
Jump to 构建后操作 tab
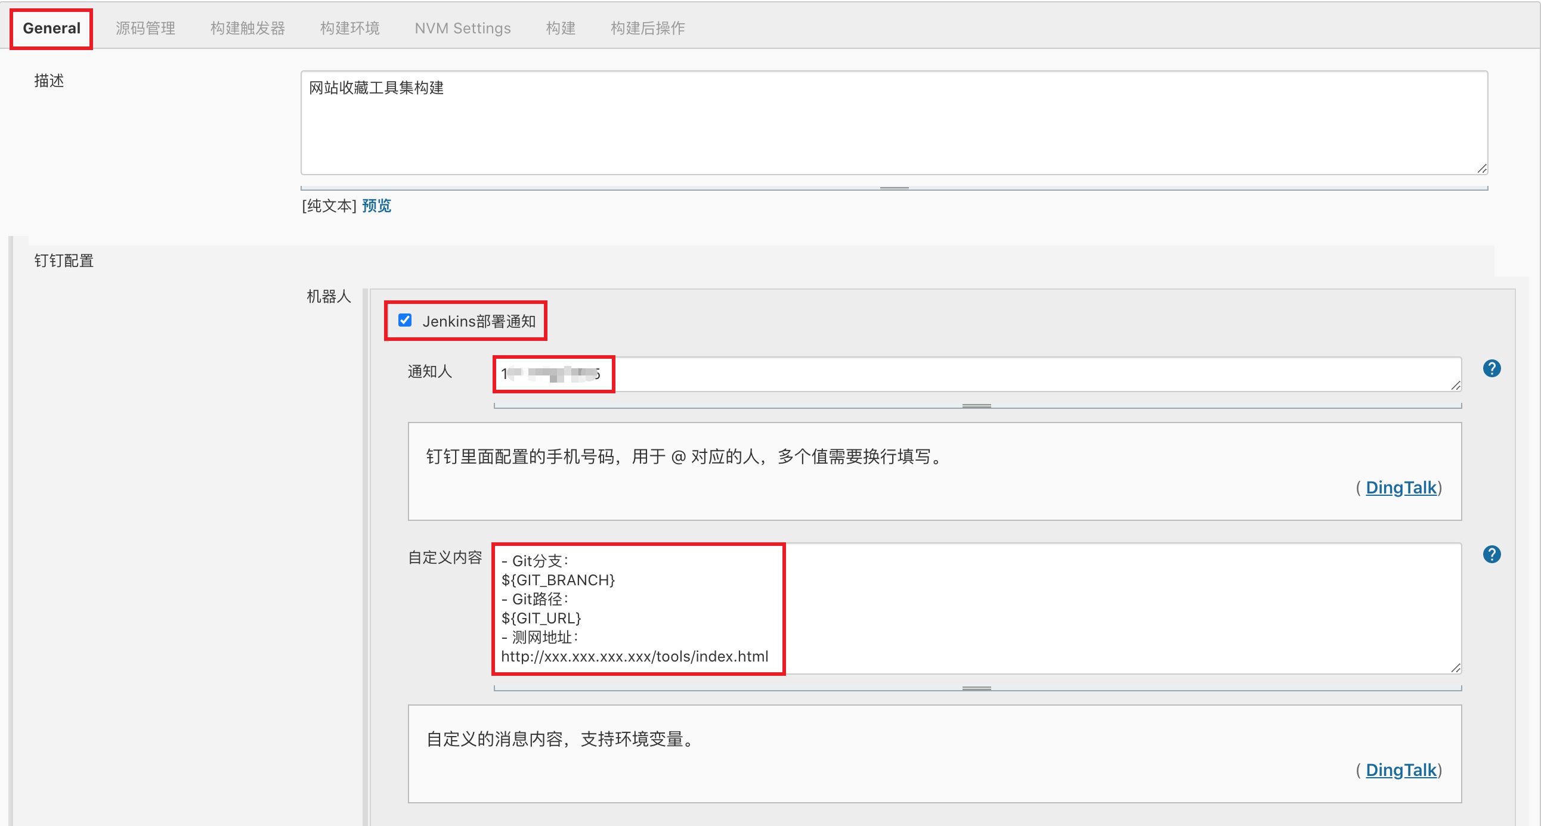[x=647, y=28]
